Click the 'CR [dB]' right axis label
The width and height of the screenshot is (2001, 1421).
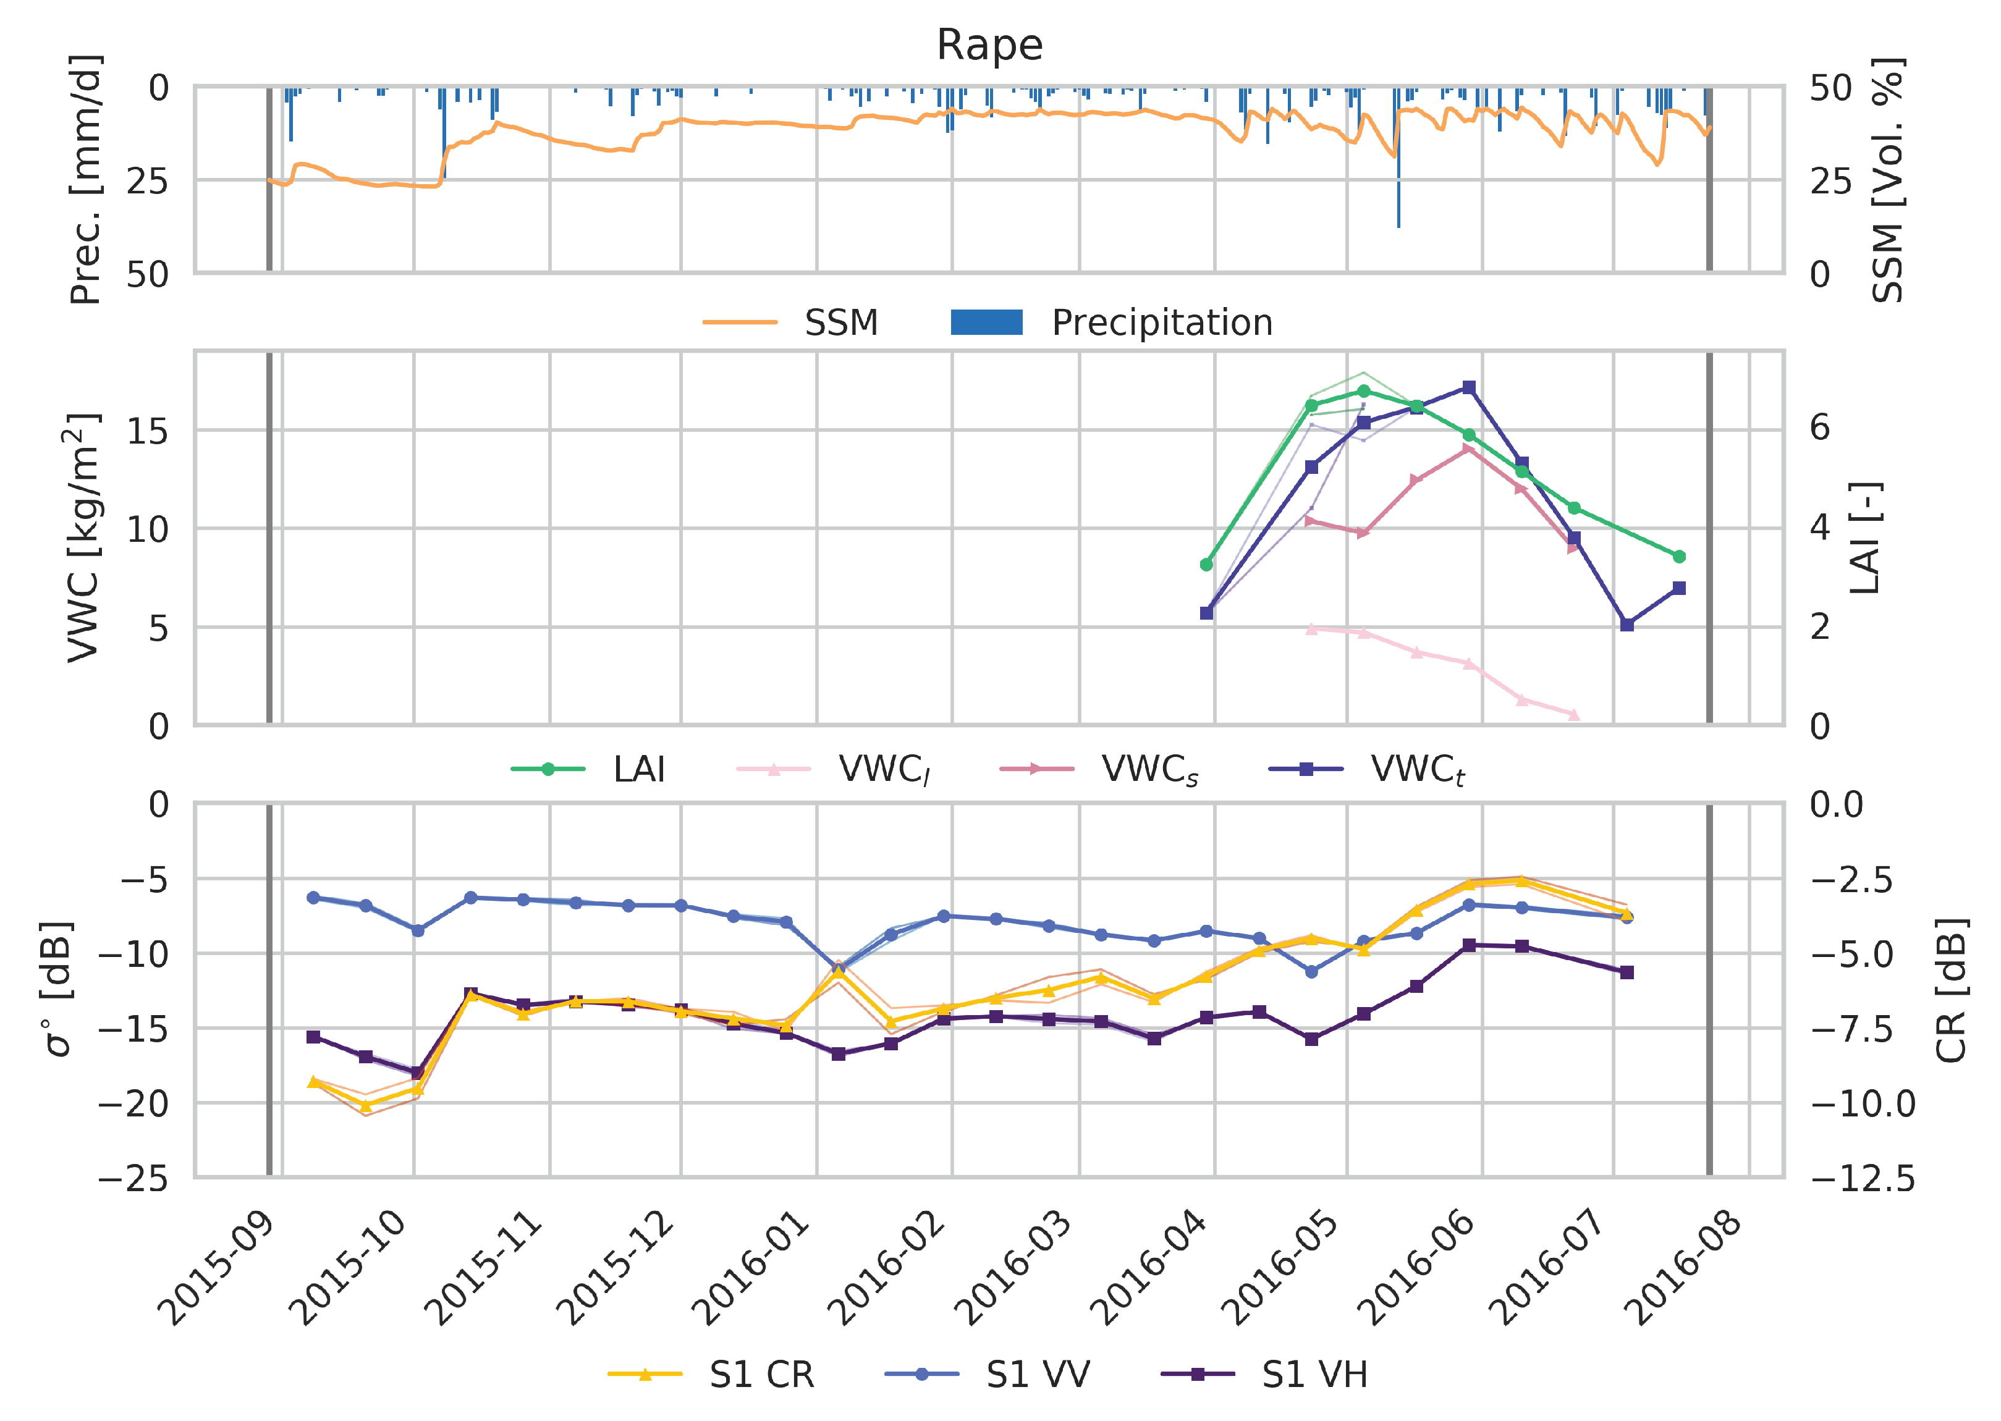pos(1951,990)
